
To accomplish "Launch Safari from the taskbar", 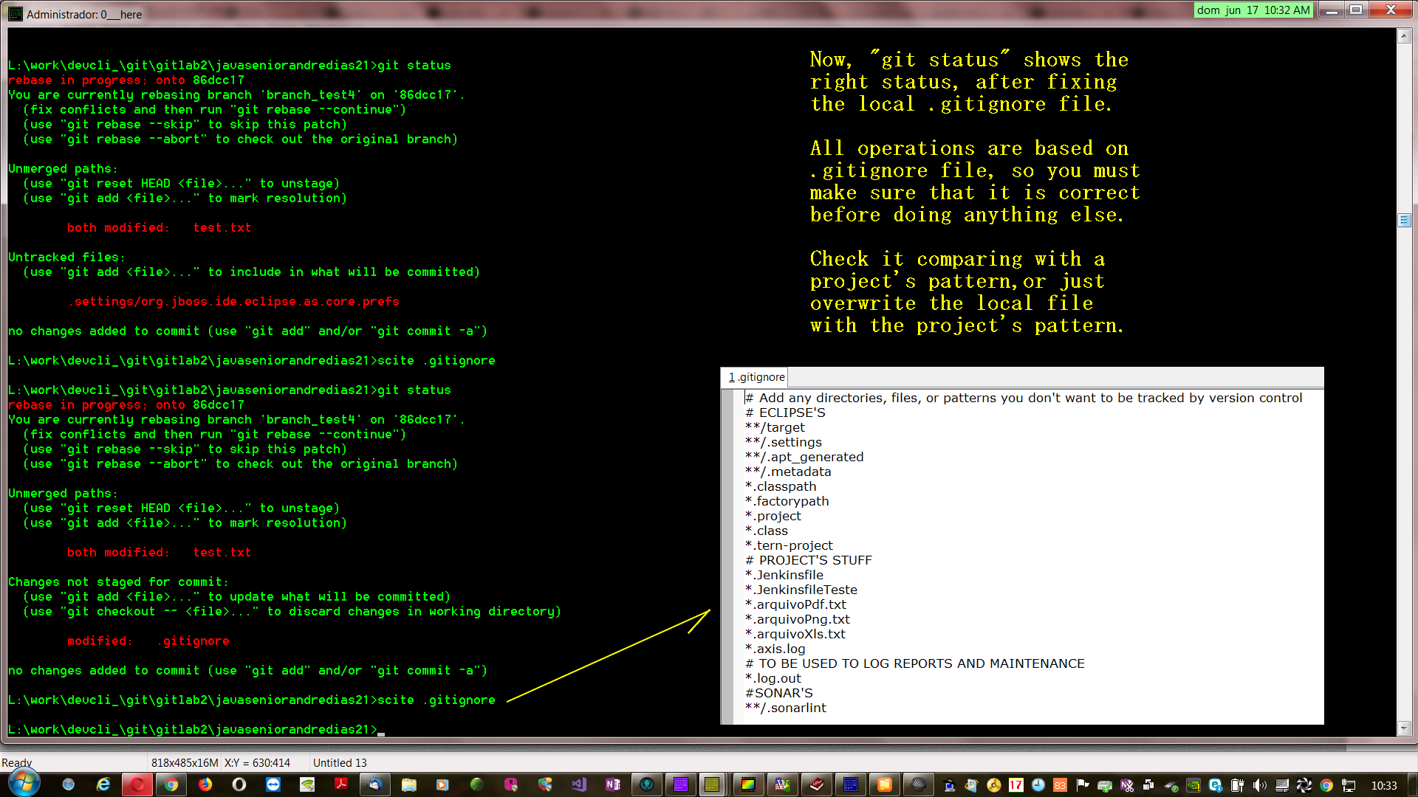I will click(x=69, y=784).
